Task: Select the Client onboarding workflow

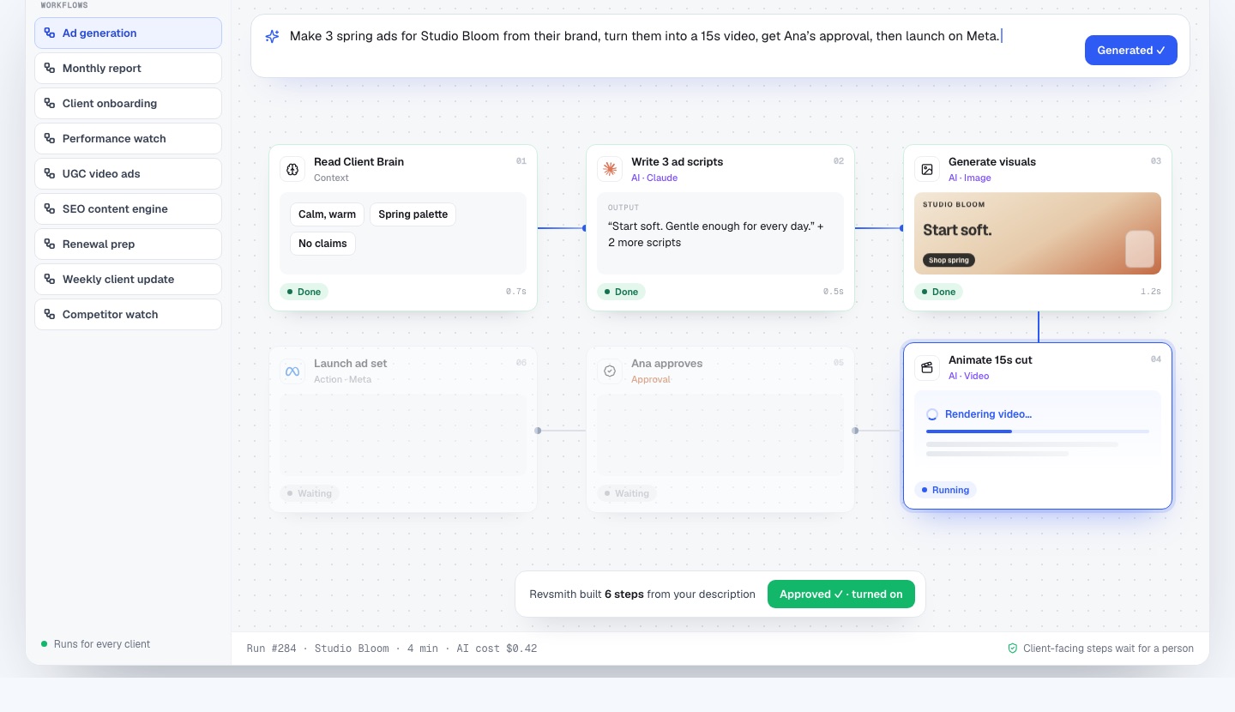Action: (128, 103)
